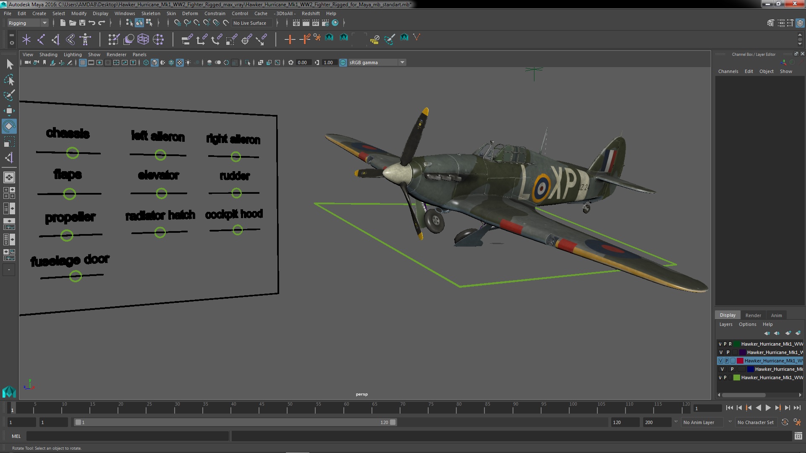The image size is (806, 453).
Task: Click the Create IK Handle shelf icon
Action: (x=55, y=39)
